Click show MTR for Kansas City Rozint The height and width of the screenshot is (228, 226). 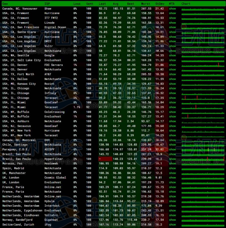coord(172,84)
